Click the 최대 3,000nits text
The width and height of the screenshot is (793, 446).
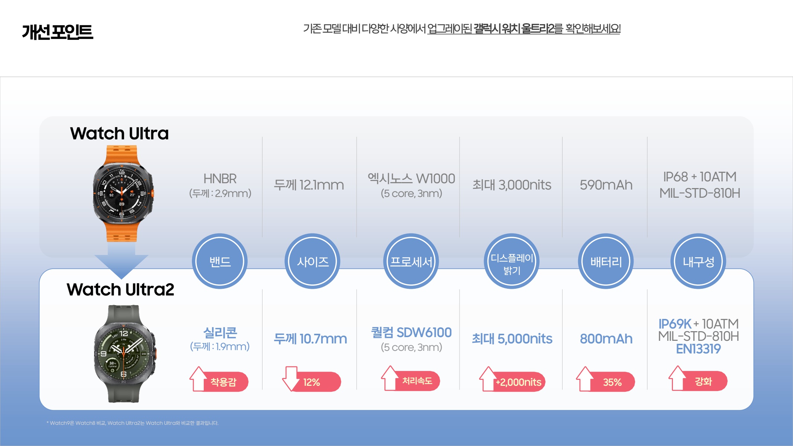pos(512,185)
